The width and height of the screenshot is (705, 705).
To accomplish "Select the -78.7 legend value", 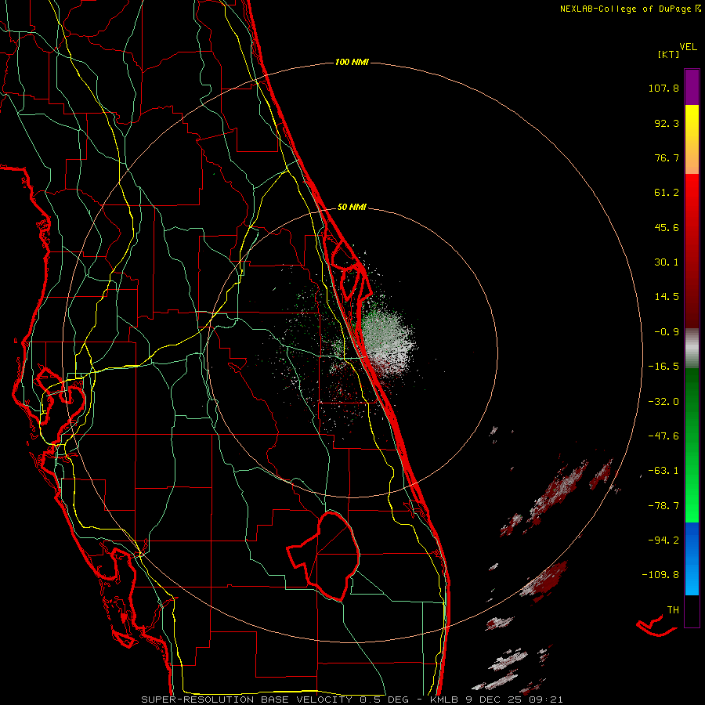I will point(663,506).
